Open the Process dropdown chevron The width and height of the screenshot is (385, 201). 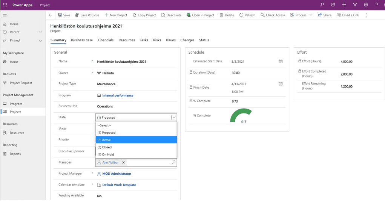[x=311, y=15]
